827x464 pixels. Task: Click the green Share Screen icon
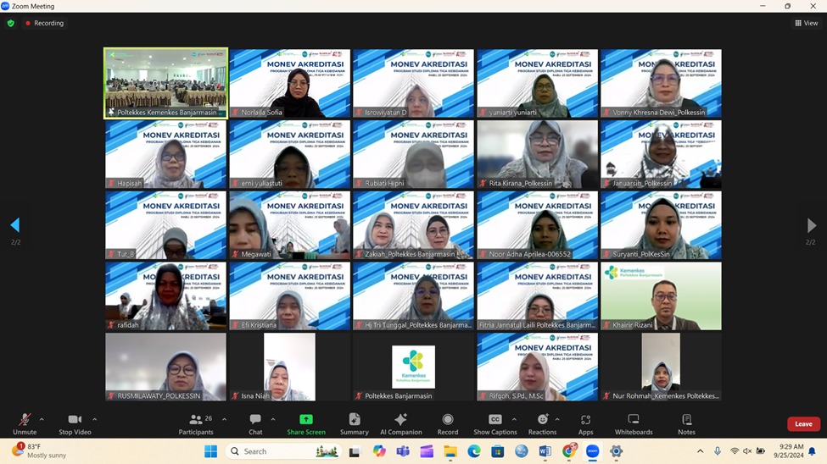[x=305, y=423]
